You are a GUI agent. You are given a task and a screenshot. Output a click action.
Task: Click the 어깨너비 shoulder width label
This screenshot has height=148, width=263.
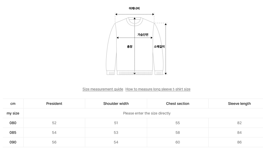coord(134,9)
